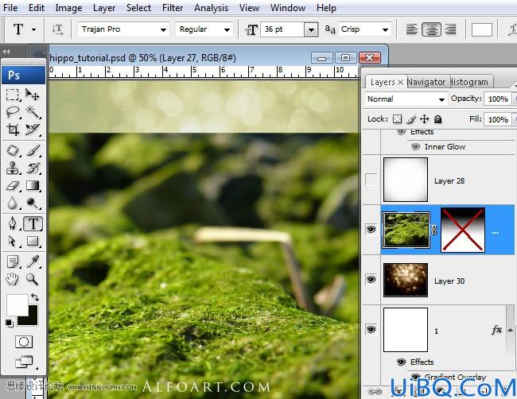Image resolution: width=517 pixels, height=399 pixels.
Task: Open the Edit menu
Action: point(37,8)
